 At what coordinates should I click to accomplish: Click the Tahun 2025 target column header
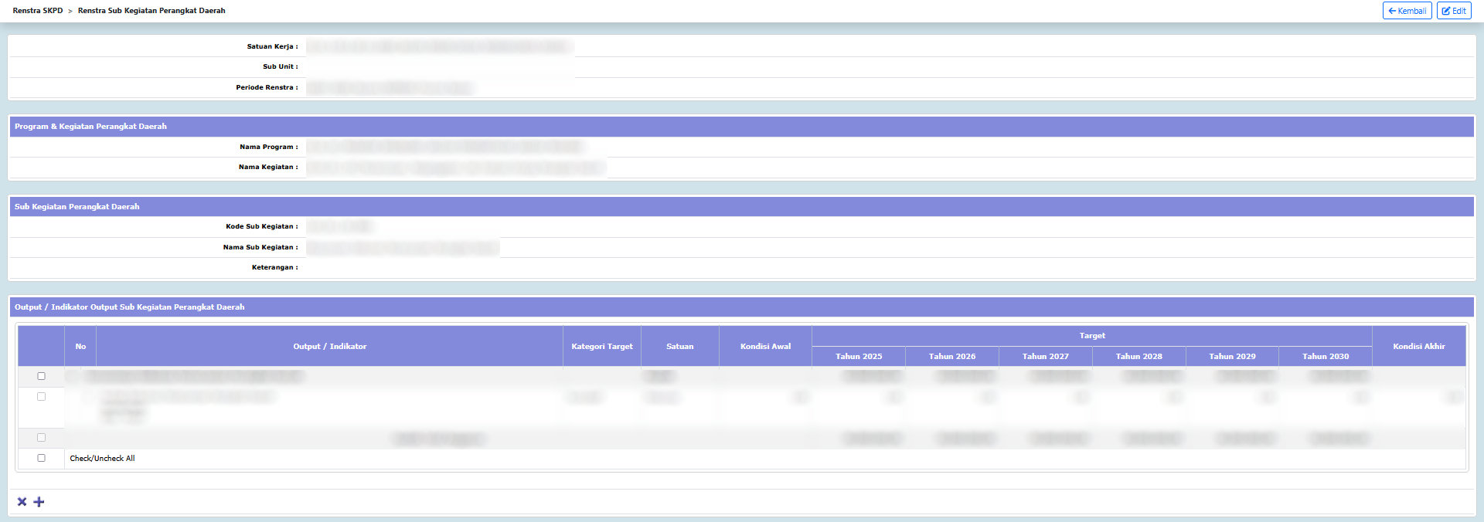coord(858,357)
